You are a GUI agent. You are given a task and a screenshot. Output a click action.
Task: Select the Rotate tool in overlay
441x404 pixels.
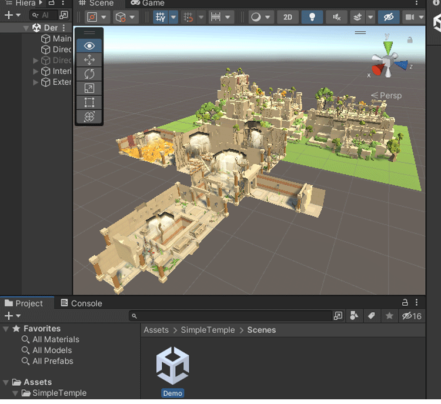[89, 74]
